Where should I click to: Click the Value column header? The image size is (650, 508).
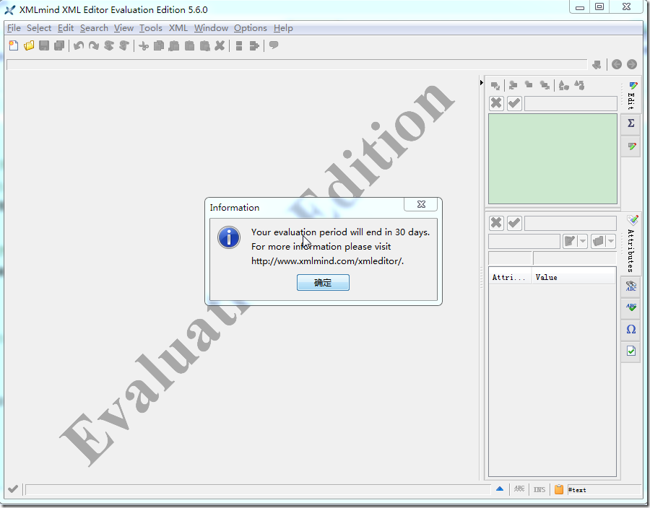573,277
